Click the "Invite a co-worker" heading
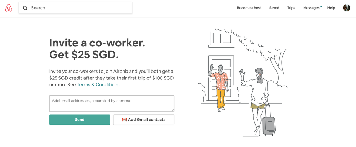This screenshot has height=147, width=356. coord(97,43)
